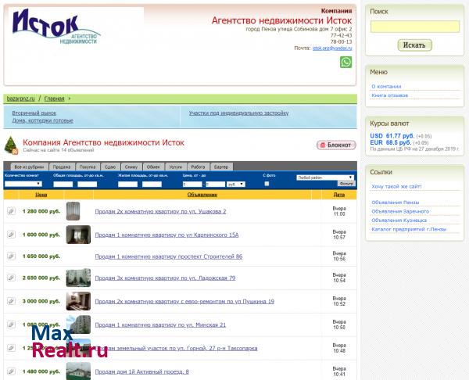Open thumbnail of Ладожская 79 building
The width and height of the screenshot is (469, 380).
coord(78,278)
